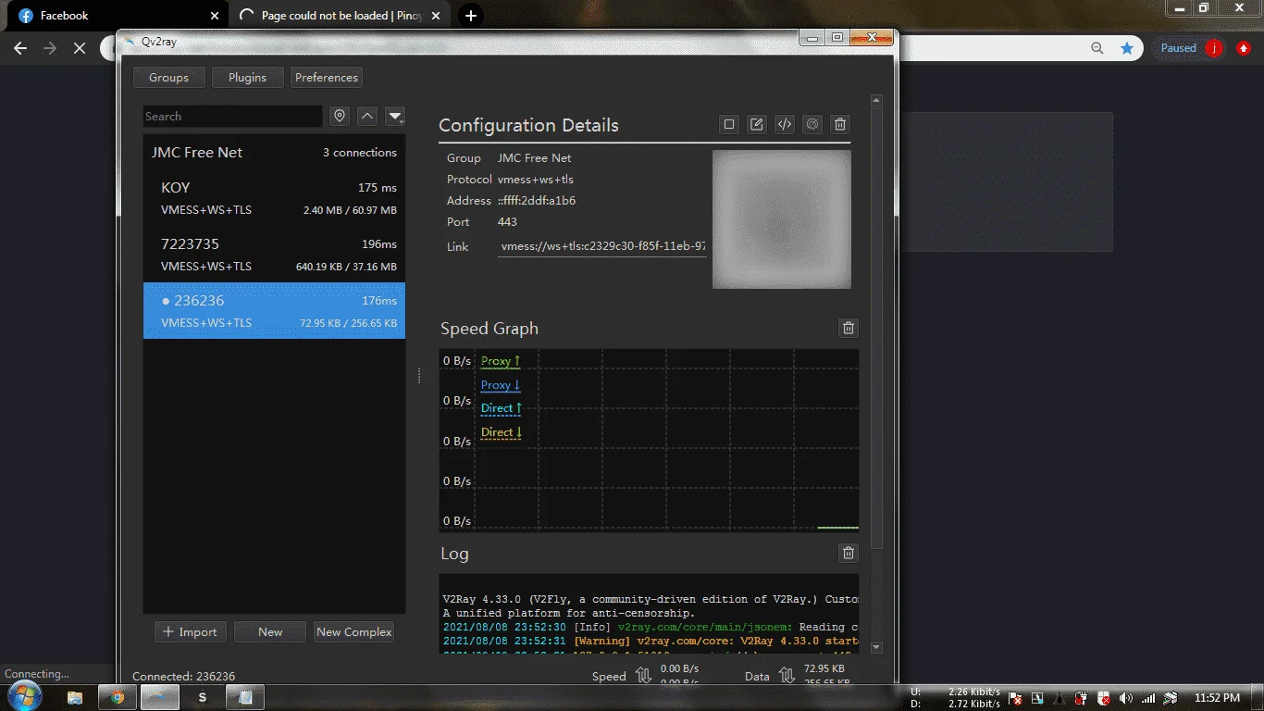Select the 236236 connection
Viewport: 1264px width, 711px height.
click(274, 311)
